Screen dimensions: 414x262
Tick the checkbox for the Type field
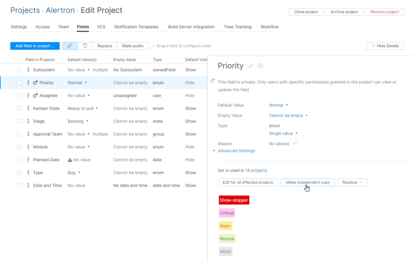[19, 172]
